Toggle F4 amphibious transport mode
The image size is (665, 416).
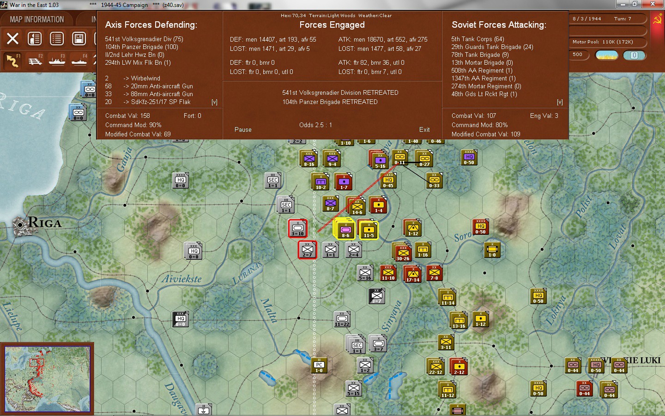(79, 61)
